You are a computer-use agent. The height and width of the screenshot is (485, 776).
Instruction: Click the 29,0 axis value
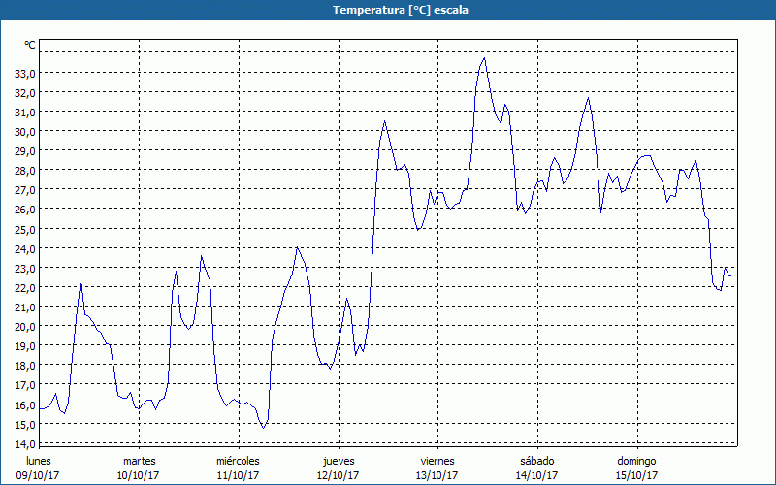(24, 151)
